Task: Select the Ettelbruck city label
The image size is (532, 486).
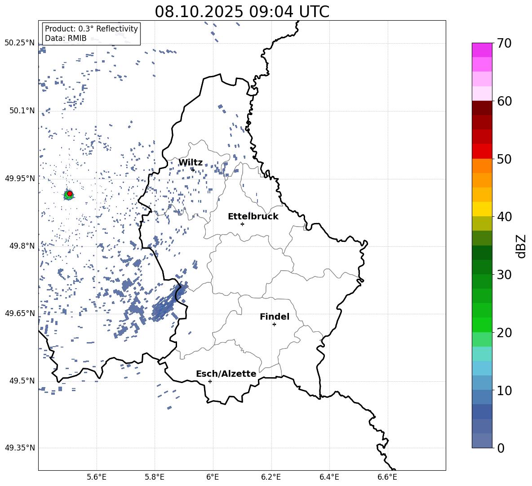Action: [253, 217]
